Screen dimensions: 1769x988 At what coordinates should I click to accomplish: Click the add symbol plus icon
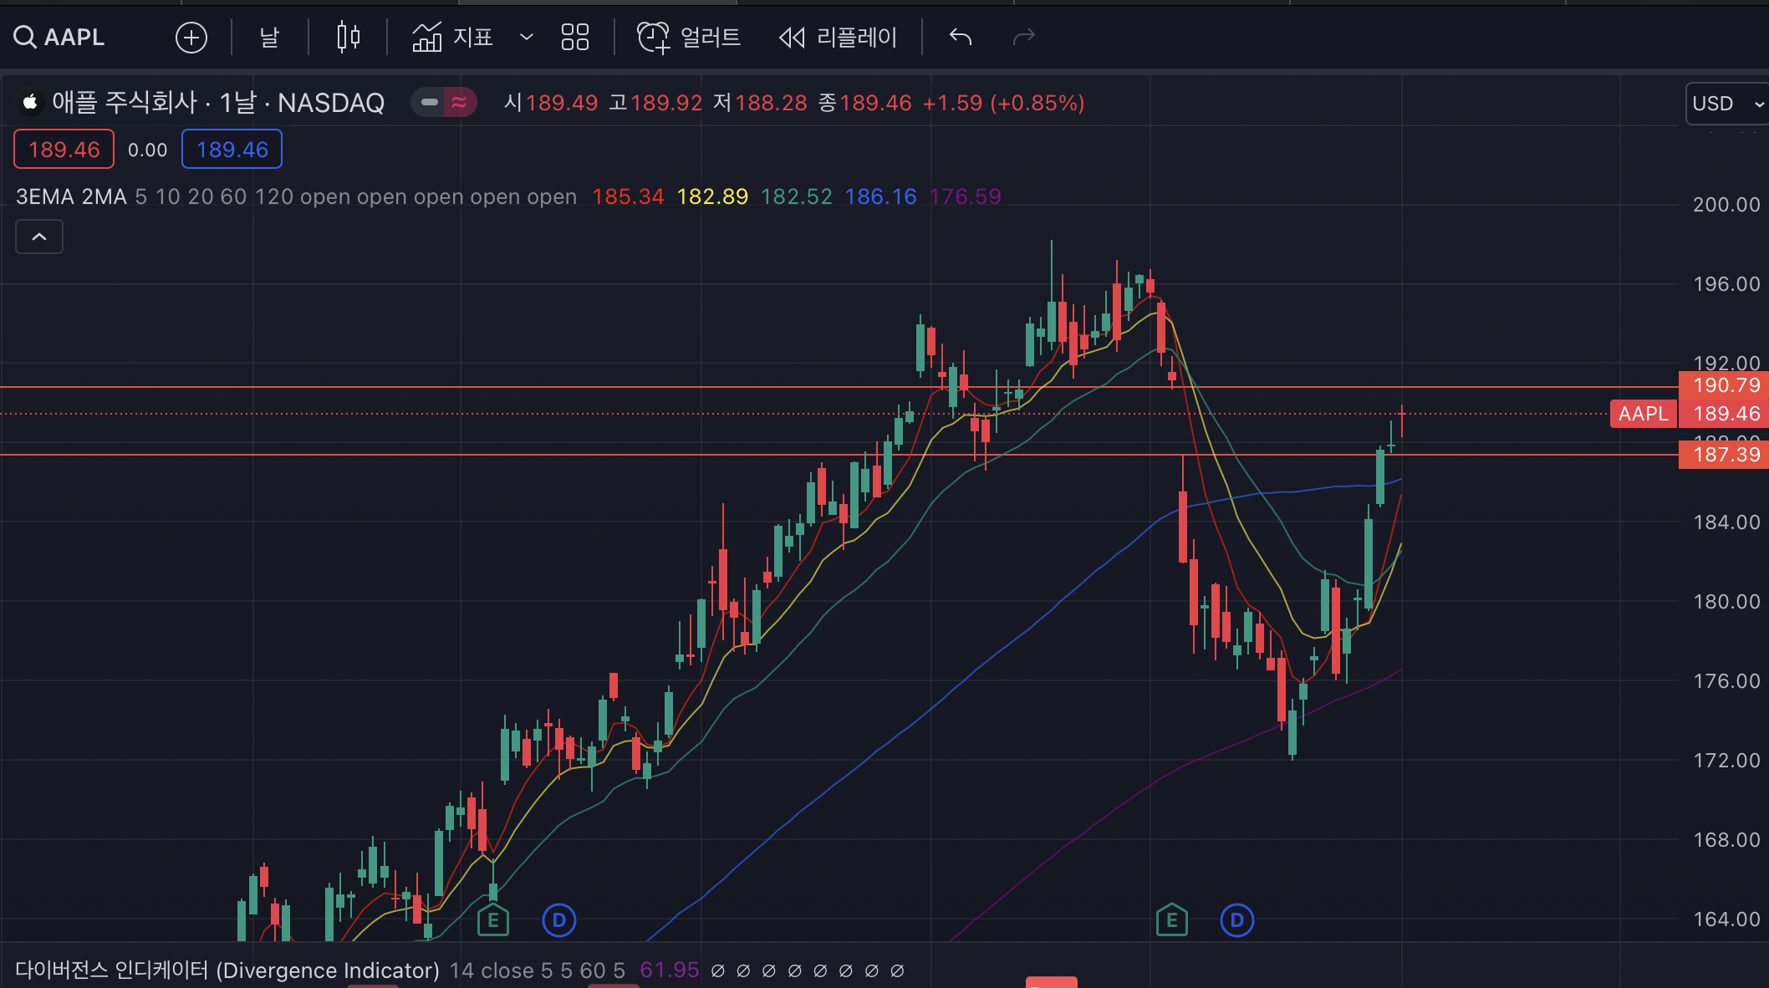pyautogui.click(x=191, y=38)
